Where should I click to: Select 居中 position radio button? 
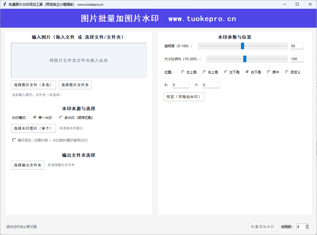tap(269, 72)
